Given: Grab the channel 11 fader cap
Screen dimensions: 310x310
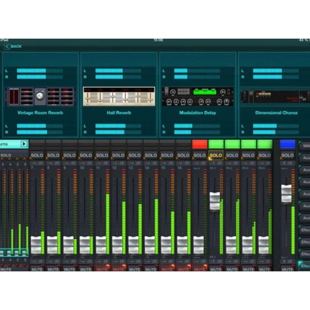Looking at the screenshot, I should coord(101,245).
